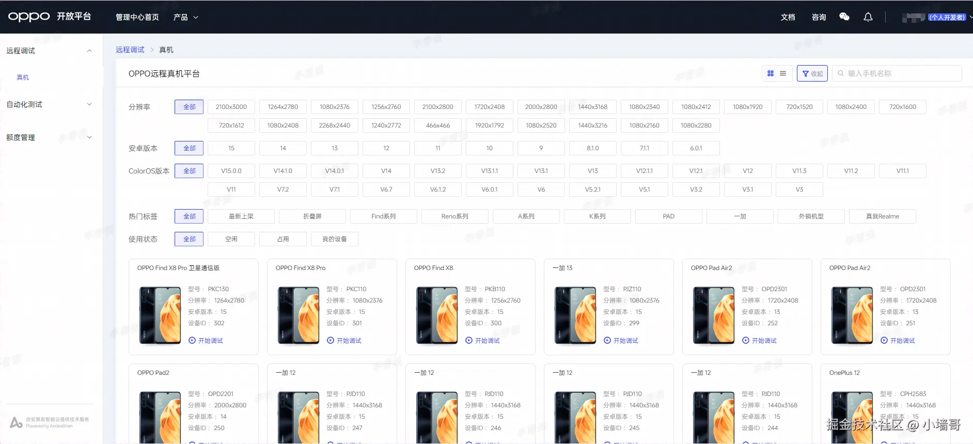Image resolution: width=973 pixels, height=444 pixels.
Task: Select the 真我Realme popular tag
Action: pos(883,216)
